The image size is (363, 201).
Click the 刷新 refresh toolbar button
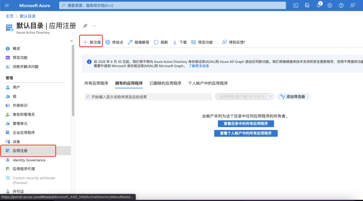pyautogui.click(x=161, y=42)
